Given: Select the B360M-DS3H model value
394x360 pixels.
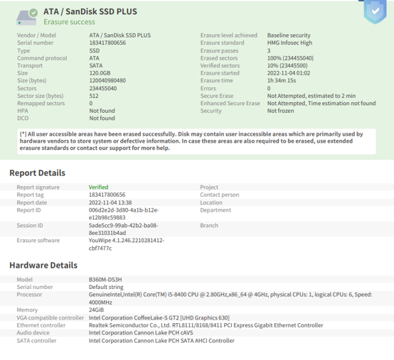Looking at the screenshot, I should [105, 280].
